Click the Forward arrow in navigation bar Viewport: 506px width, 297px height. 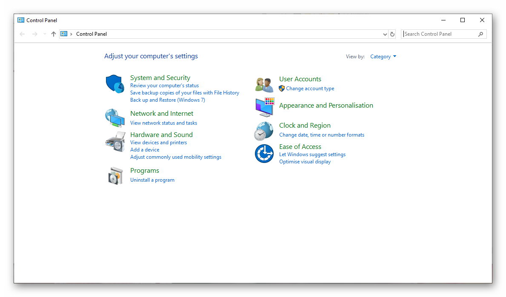click(34, 34)
